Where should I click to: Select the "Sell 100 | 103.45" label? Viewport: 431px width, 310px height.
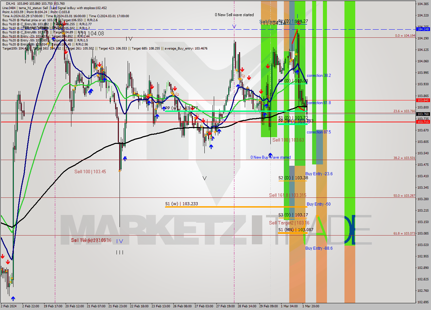pos(90,172)
